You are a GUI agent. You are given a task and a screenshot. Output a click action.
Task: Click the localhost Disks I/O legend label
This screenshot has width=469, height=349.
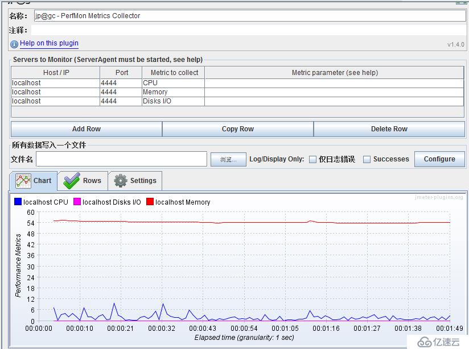(112, 202)
